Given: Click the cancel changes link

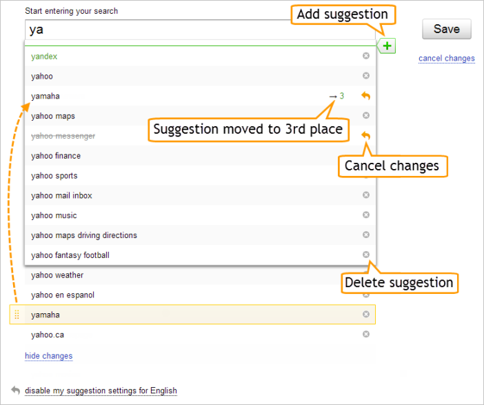Looking at the screenshot, I should [x=447, y=58].
